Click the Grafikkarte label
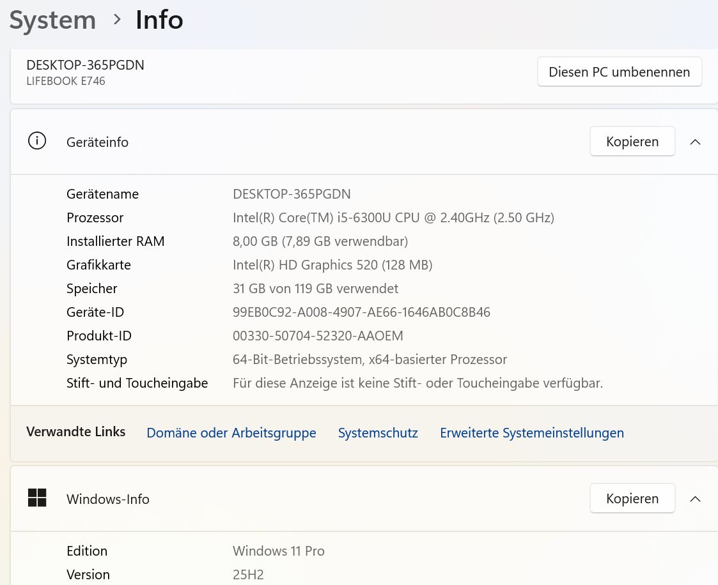This screenshot has width=718, height=585. tap(98, 265)
